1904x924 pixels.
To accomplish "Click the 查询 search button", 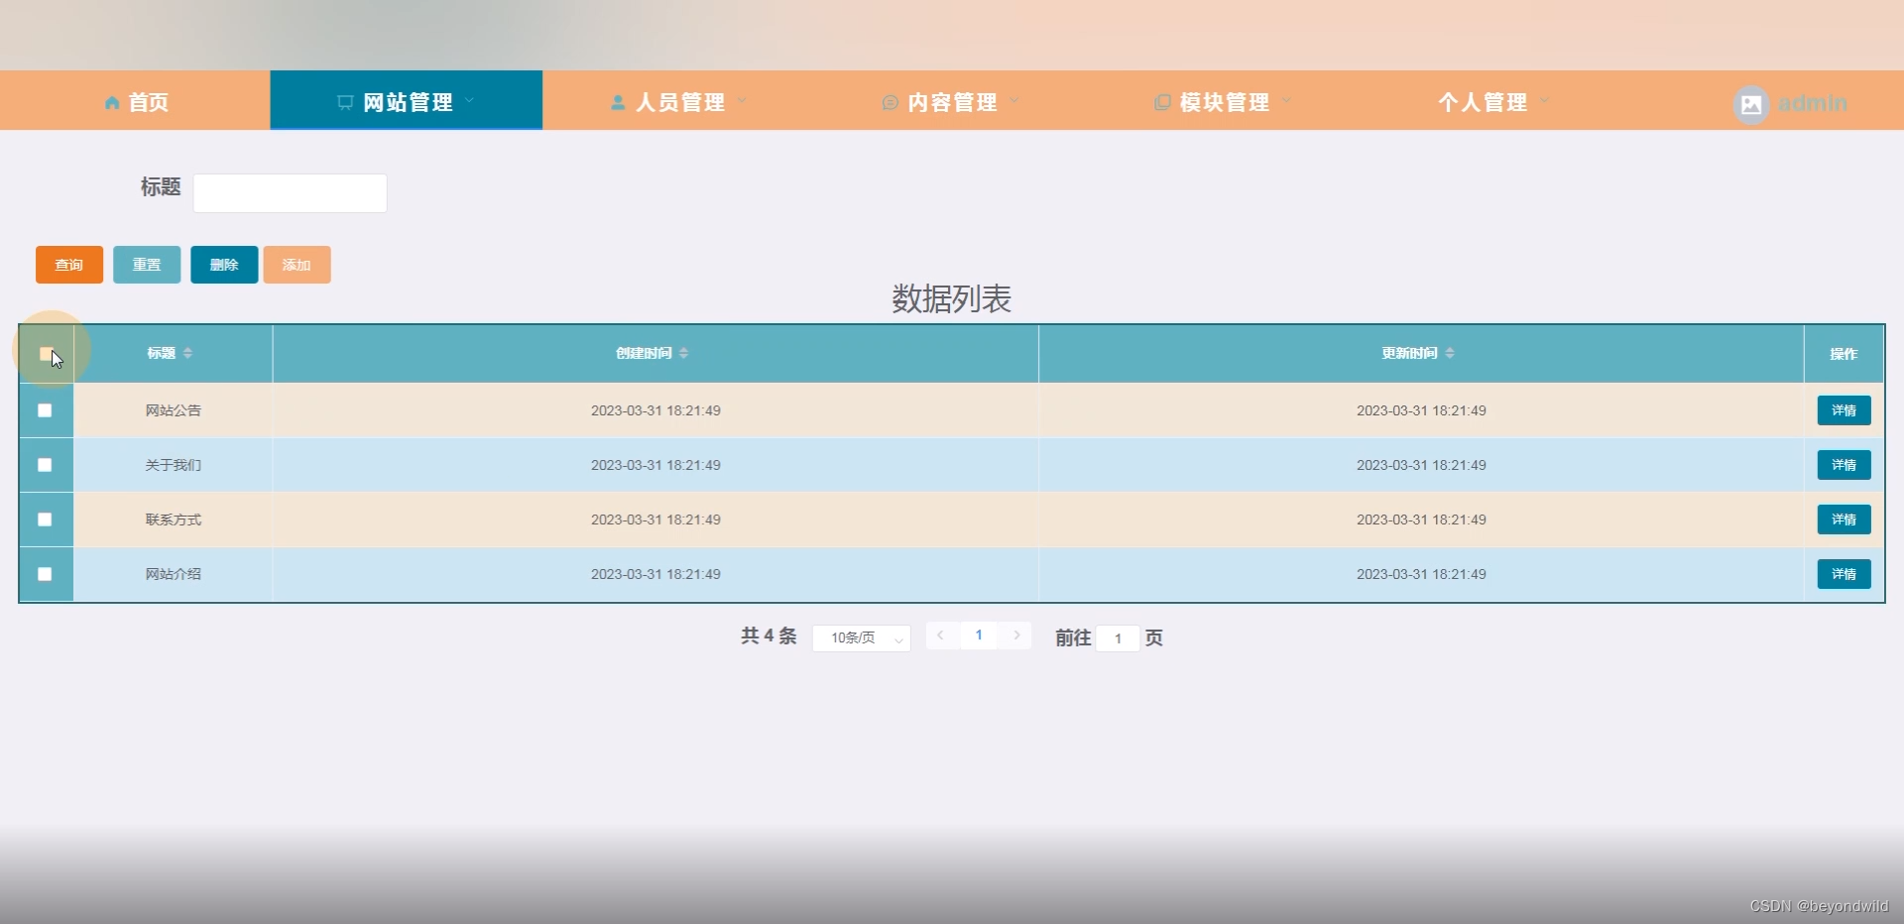I will [x=68, y=264].
